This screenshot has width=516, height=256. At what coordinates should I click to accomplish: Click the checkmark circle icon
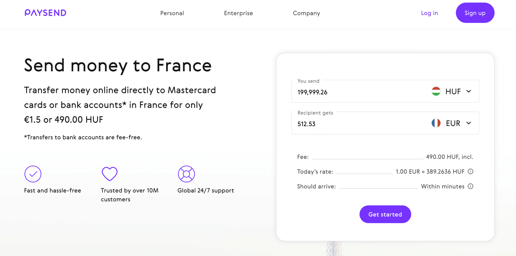[33, 174]
